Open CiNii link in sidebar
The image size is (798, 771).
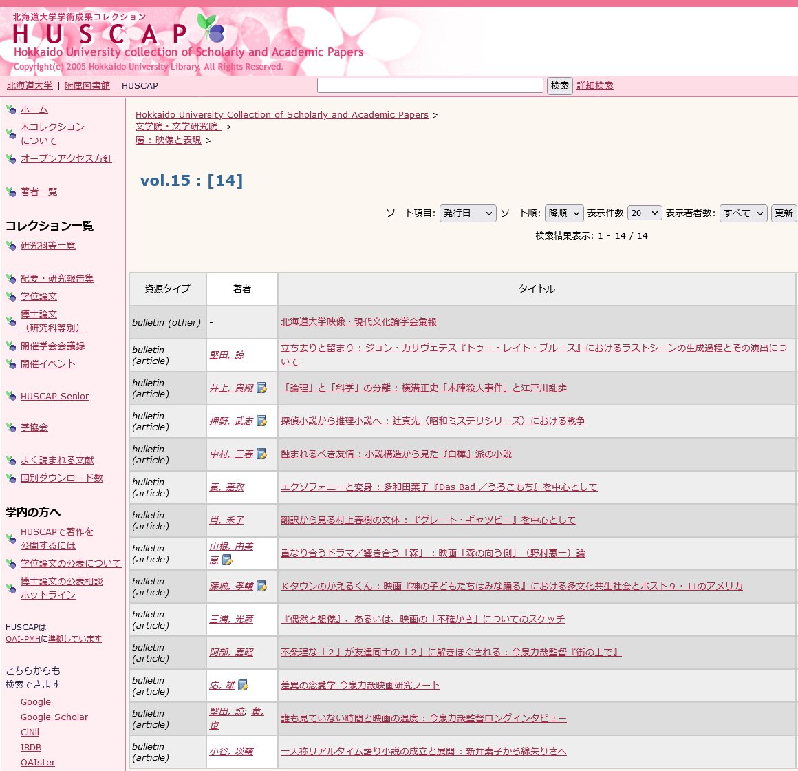coord(30,732)
